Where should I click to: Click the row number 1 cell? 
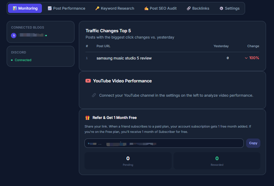[87, 58]
